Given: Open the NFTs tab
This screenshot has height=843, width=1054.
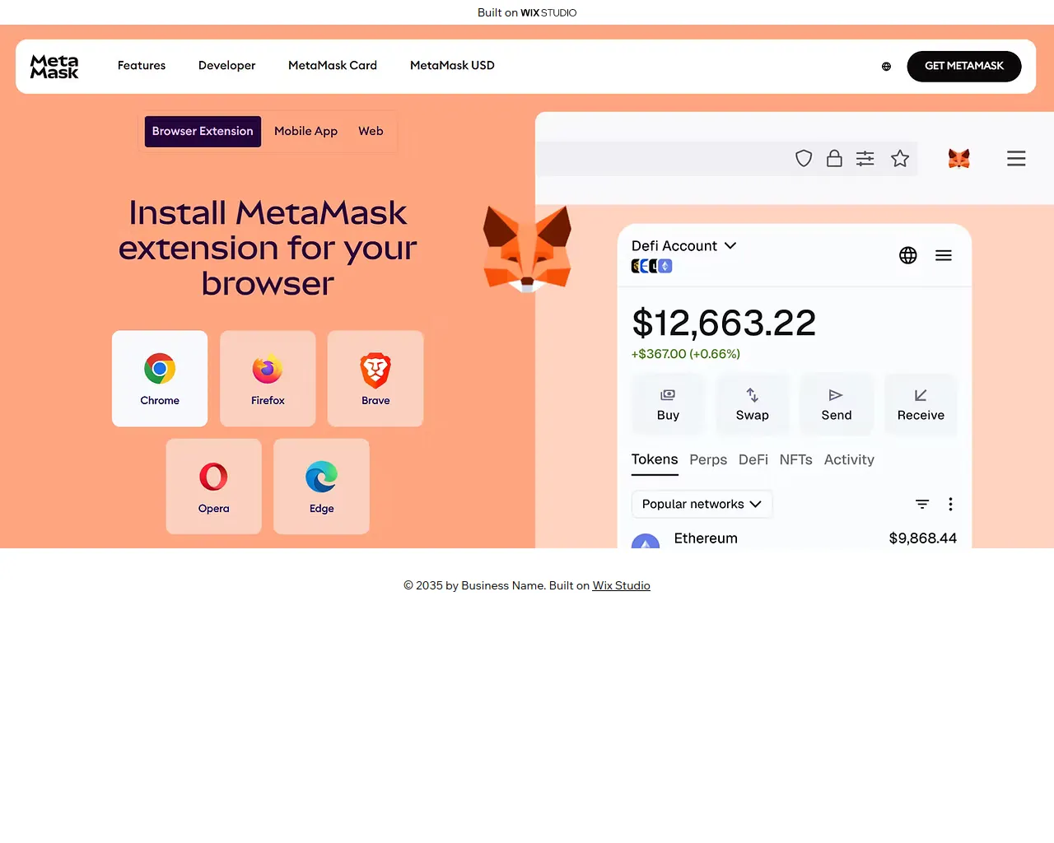Looking at the screenshot, I should (796, 460).
